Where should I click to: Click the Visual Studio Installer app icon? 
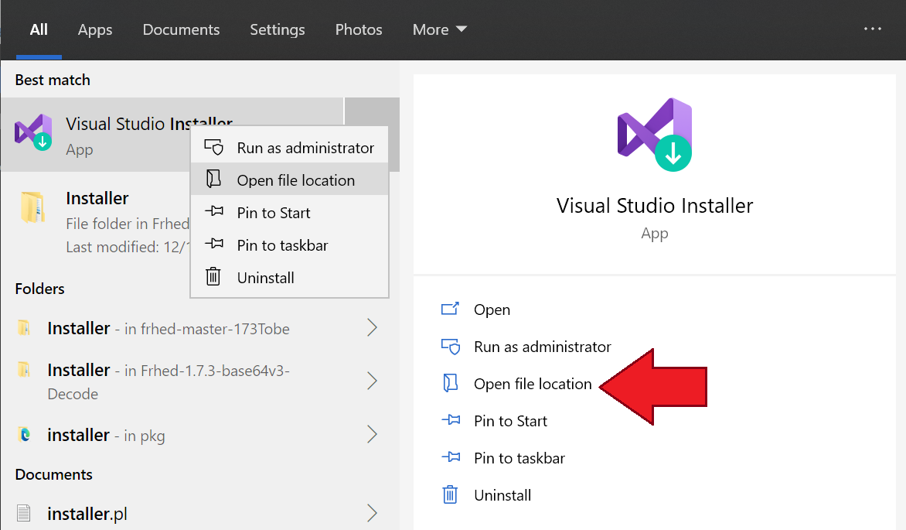[34, 132]
